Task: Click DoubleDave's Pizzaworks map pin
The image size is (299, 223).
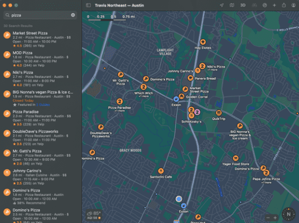Action: [x=101, y=127]
